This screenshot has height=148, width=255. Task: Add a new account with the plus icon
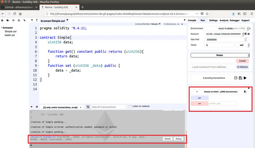(x=249, y=34)
